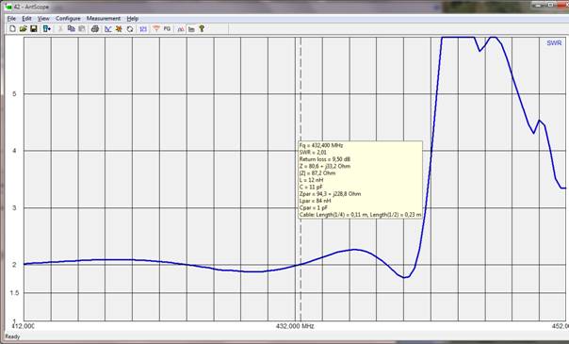This screenshot has height=344, width=569.
Task: Click the SWR label on graph
Action: point(554,43)
